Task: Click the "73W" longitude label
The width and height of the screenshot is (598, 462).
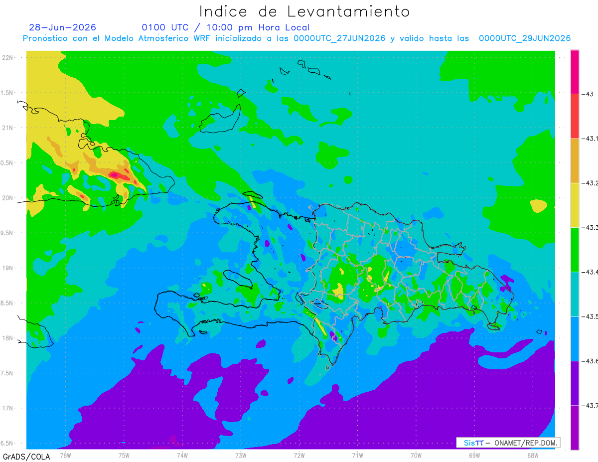Action: click(x=241, y=455)
